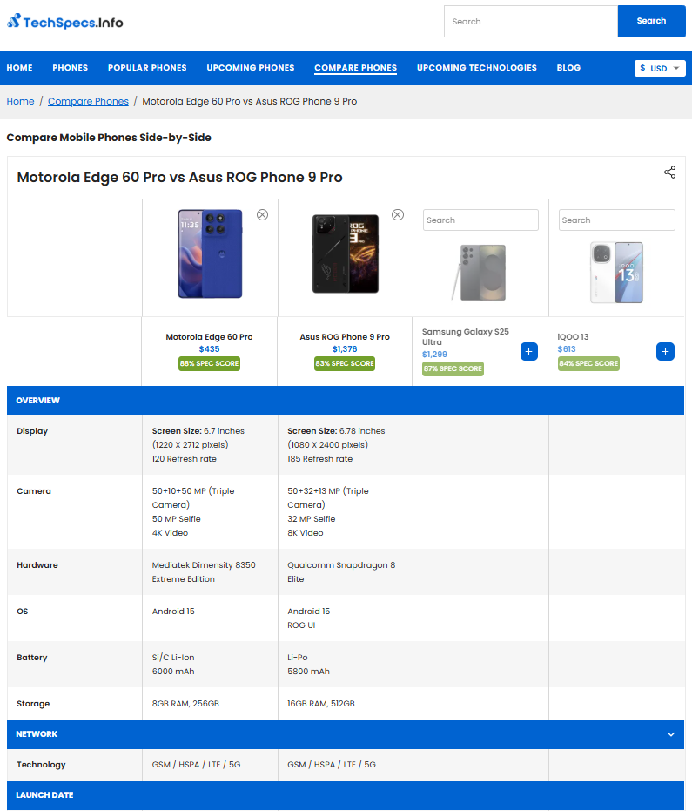692x811 pixels.
Task: Click the Home breadcrumb link
Action: tap(20, 101)
